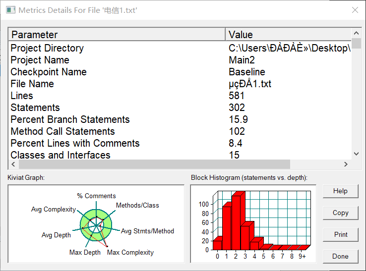Select the Project Name row Main2
Viewport: 366px width, 271px height.
click(x=180, y=60)
